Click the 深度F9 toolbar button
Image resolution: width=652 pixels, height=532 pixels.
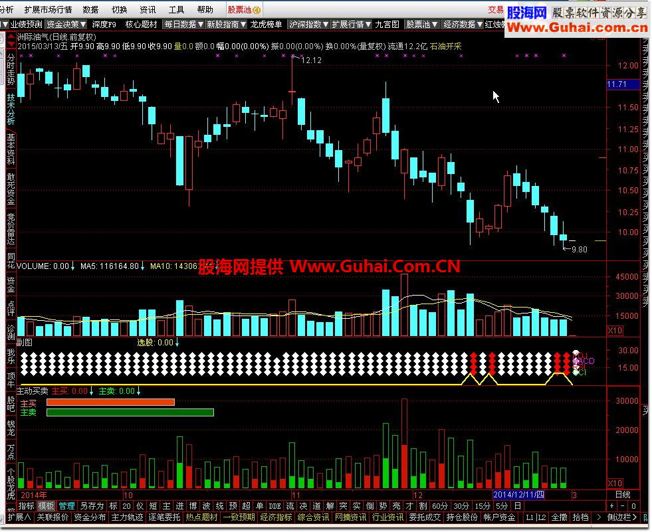tap(104, 25)
